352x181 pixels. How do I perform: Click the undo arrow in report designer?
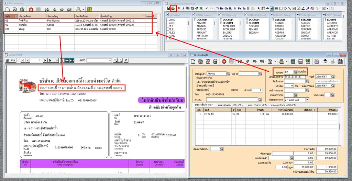pyautogui.click(x=207, y=8)
